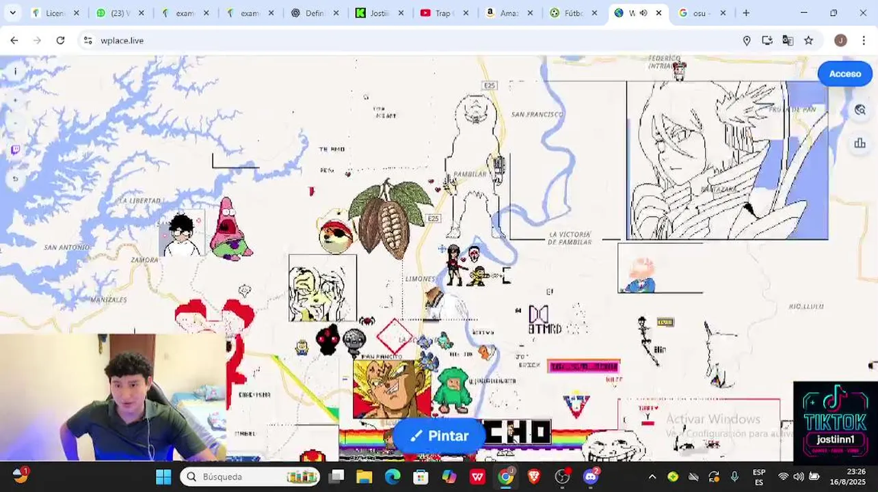Expand the tab search dropdown arrow
The height and width of the screenshot is (492, 878).
12,13
